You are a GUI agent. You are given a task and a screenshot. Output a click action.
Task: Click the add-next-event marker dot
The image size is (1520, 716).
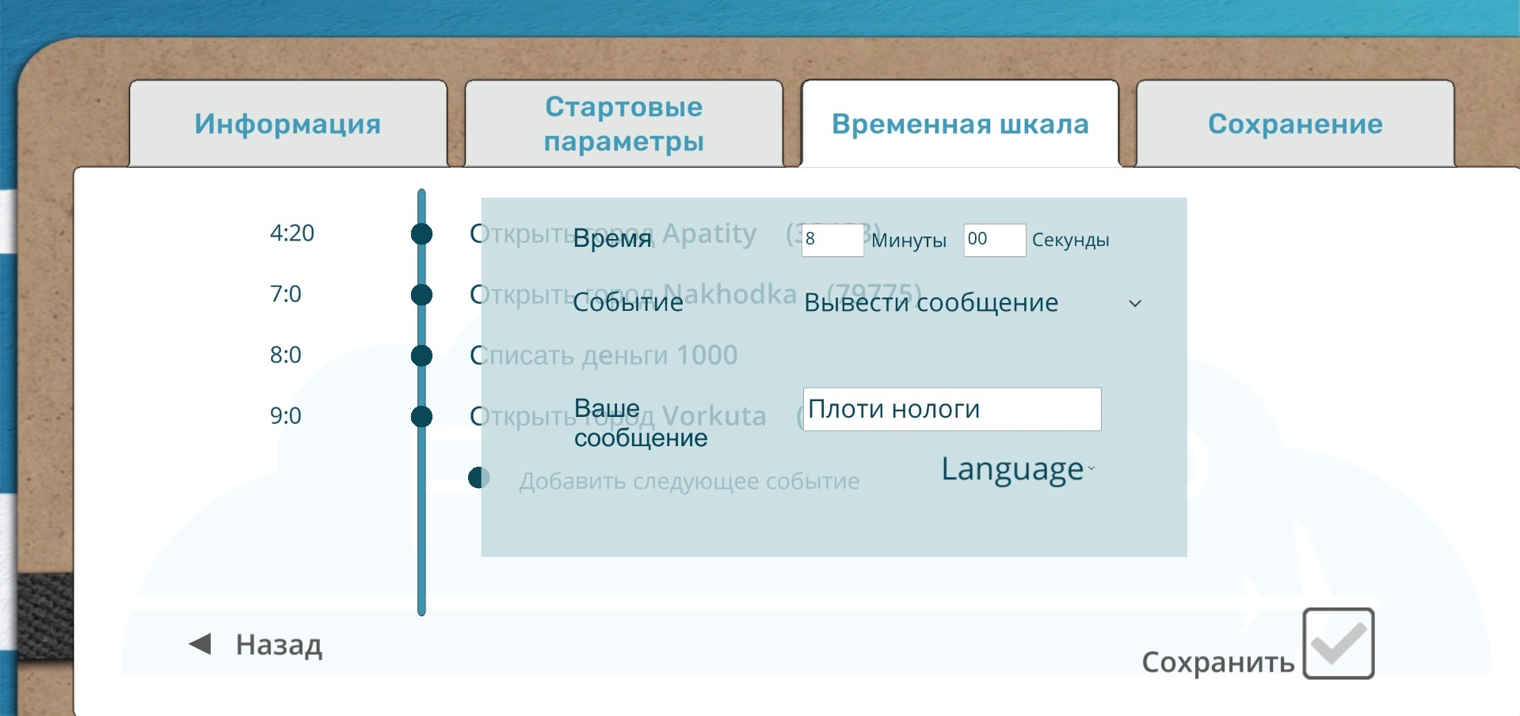(479, 478)
